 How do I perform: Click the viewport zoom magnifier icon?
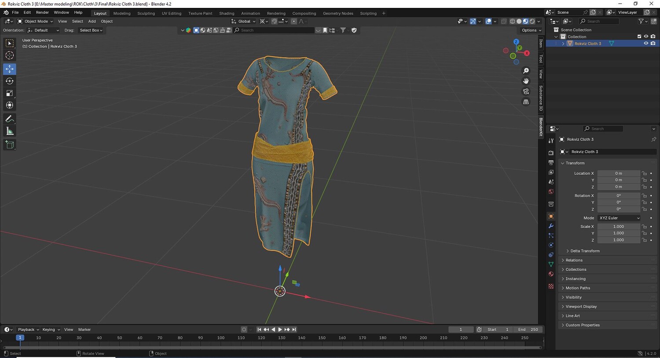[526, 71]
